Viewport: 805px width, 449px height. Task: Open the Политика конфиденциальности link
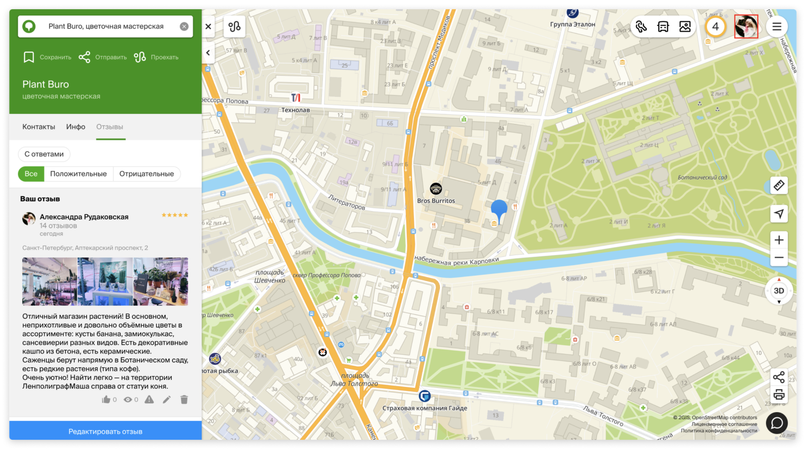click(719, 431)
